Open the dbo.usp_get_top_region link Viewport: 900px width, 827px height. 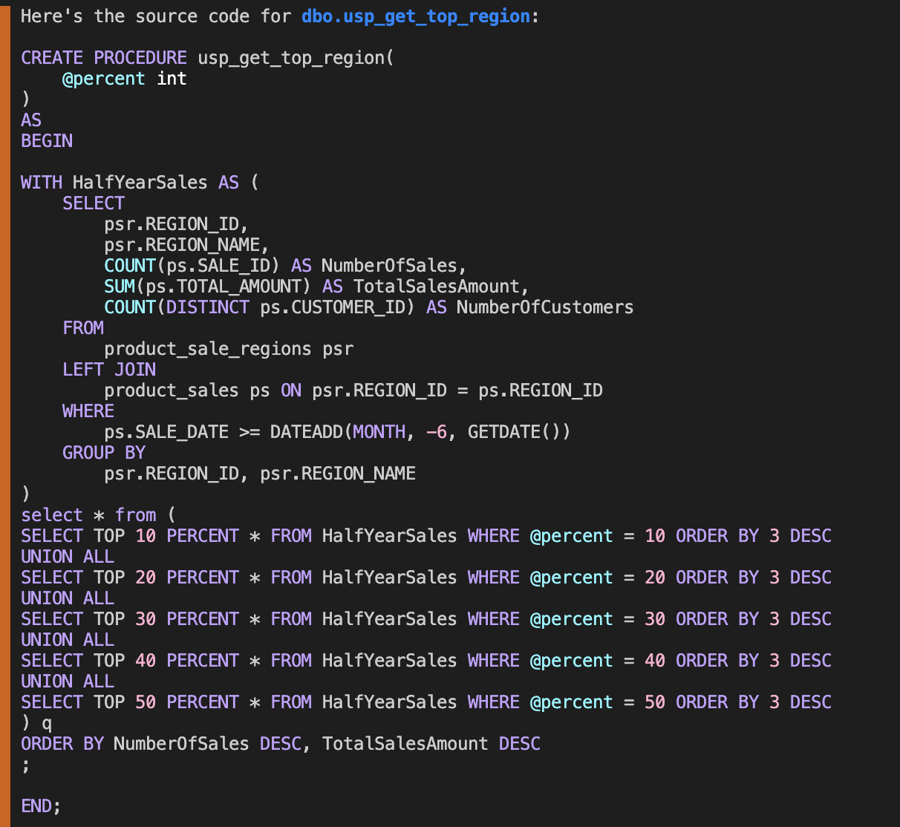point(416,16)
